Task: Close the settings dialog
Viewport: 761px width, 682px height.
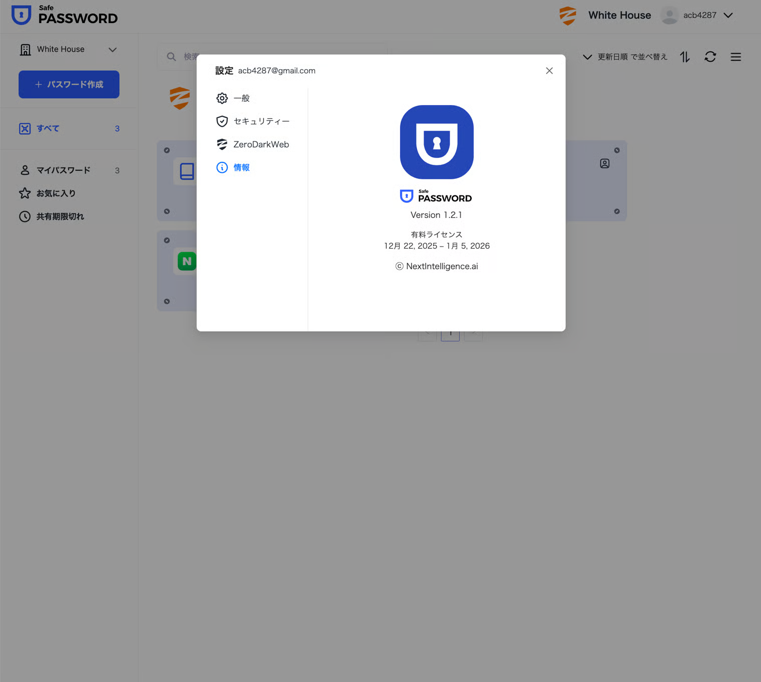Action: coord(549,71)
